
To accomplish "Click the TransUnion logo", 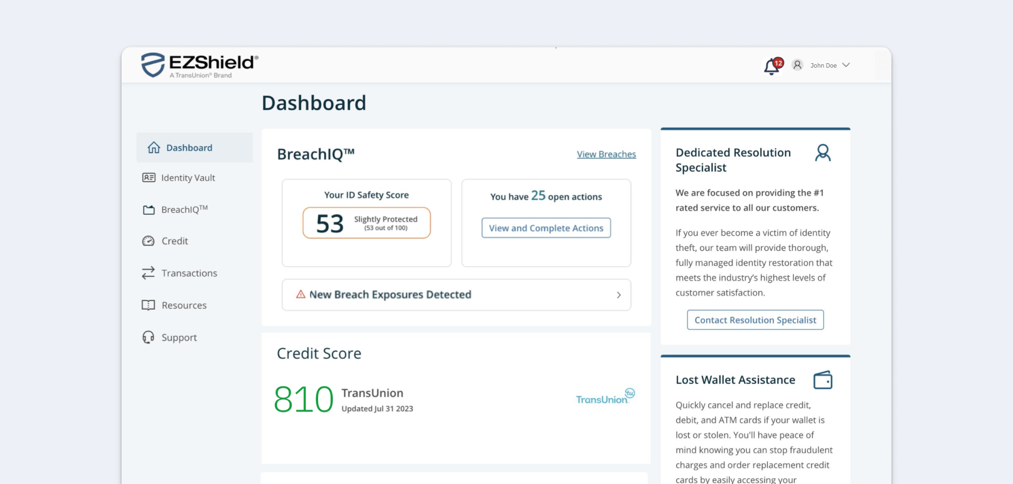I will point(605,396).
